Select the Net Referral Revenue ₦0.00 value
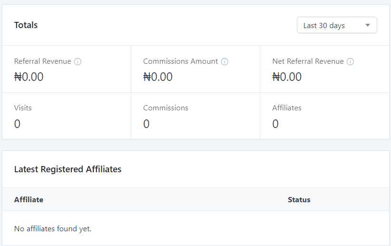 (x=287, y=77)
